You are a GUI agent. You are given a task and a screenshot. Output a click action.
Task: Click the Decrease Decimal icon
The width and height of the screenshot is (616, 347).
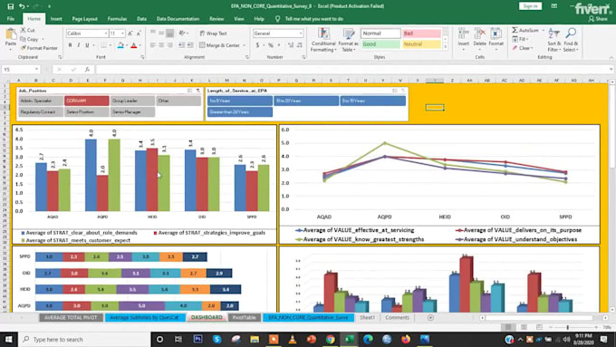coord(300,45)
